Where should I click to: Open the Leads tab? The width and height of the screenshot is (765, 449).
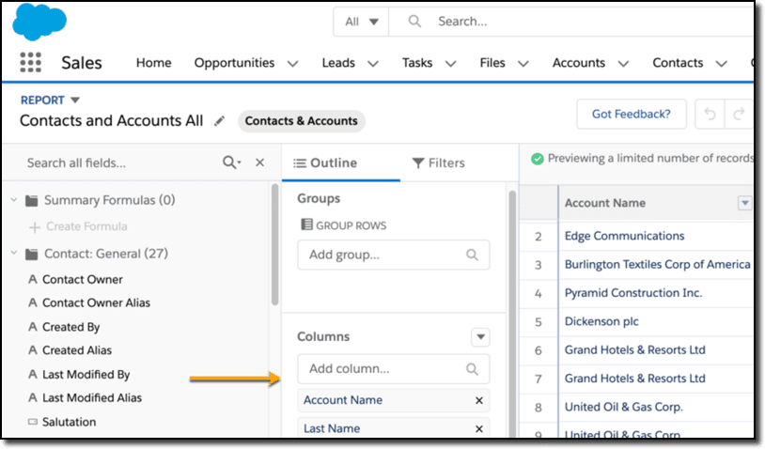[x=338, y=63]
